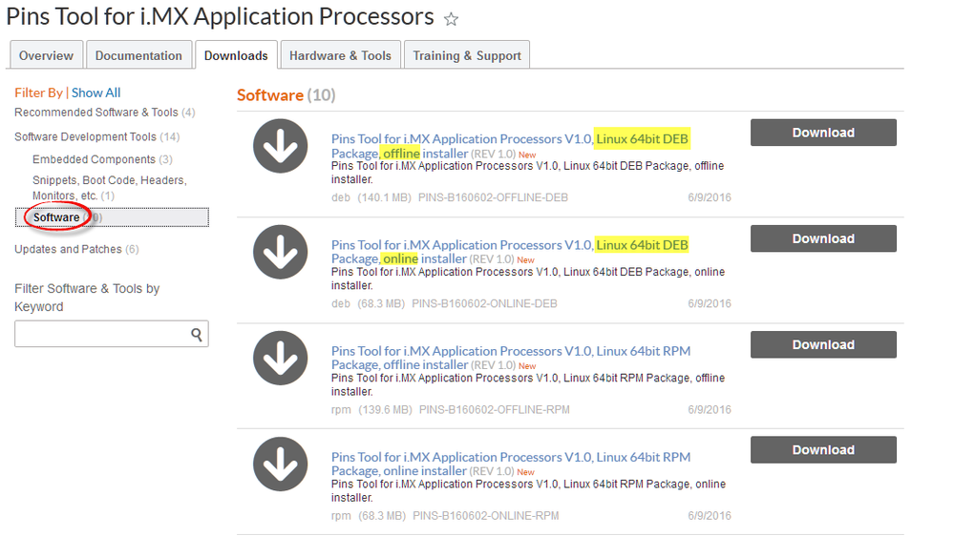Screen dimensions: 954x536
Task: Filter by Updates and Patches
Action: point(76,249)
